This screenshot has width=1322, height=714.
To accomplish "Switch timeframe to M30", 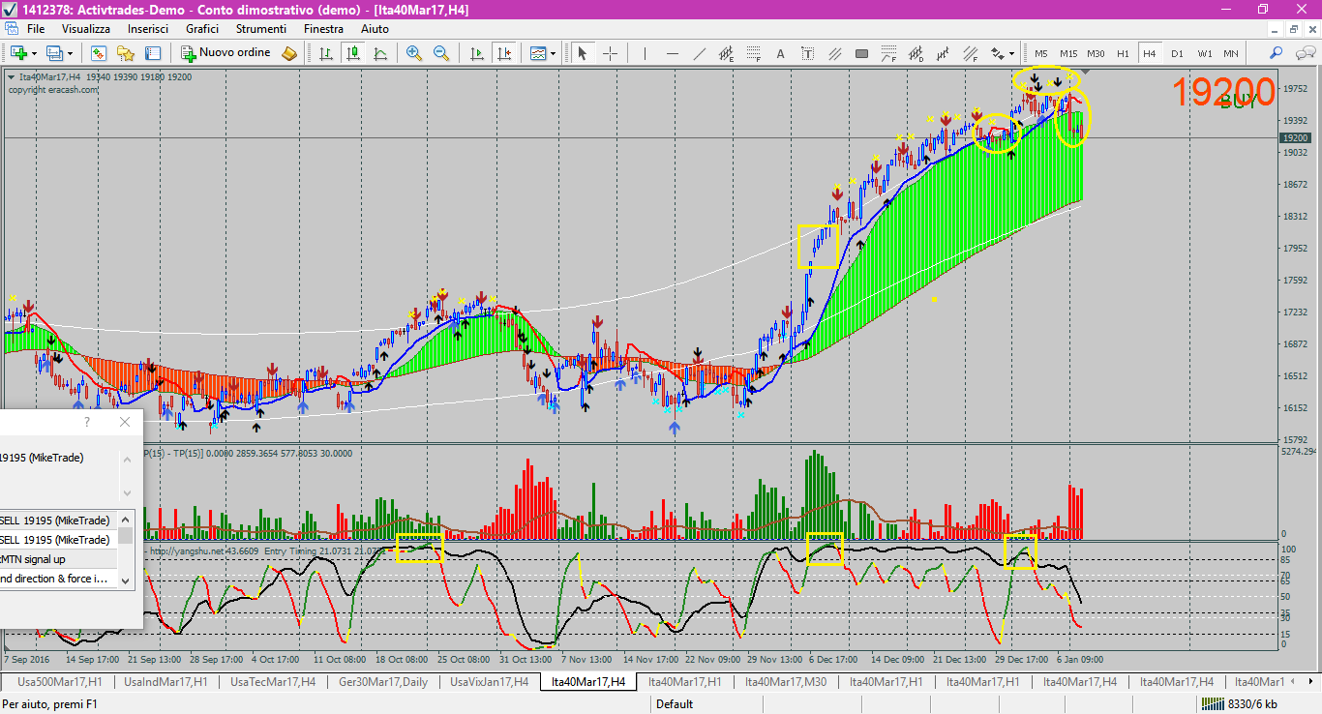I will [1096, 53].
